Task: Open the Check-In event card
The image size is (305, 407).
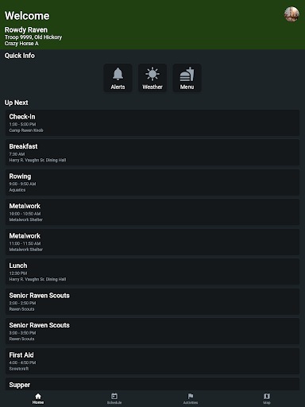Action: [152, 123]
